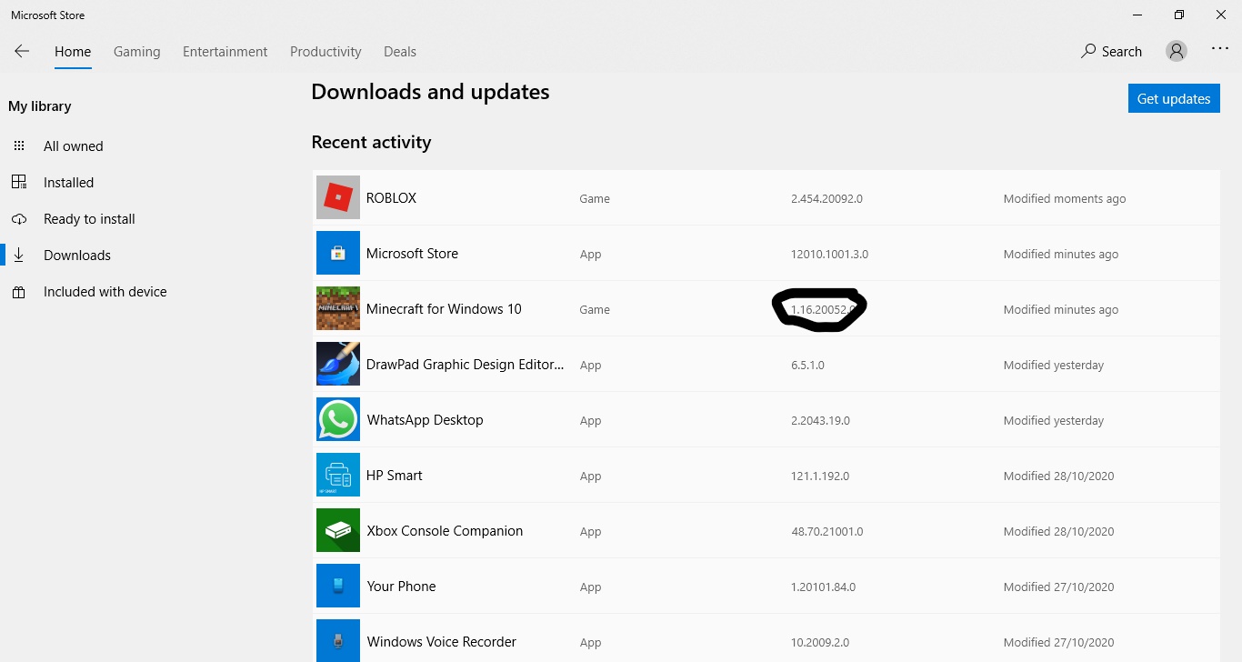Select Ready to install in library

coord(89,219)
